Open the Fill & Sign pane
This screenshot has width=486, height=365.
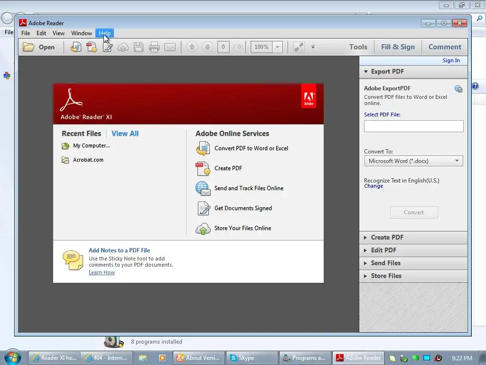pos(398,47)
